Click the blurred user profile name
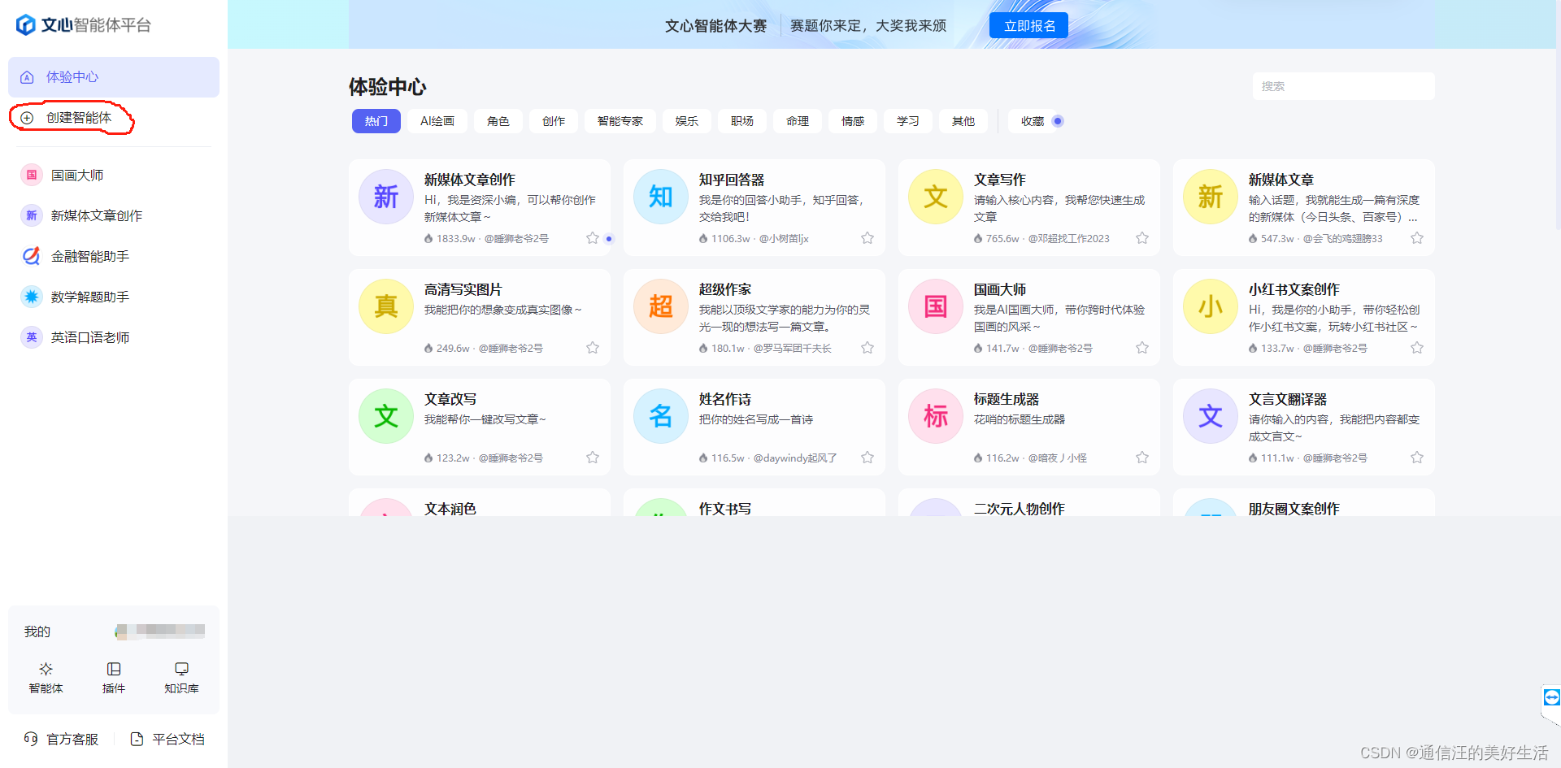The height and width of the screenshot is (768, 1561). [x=160, y=631]
